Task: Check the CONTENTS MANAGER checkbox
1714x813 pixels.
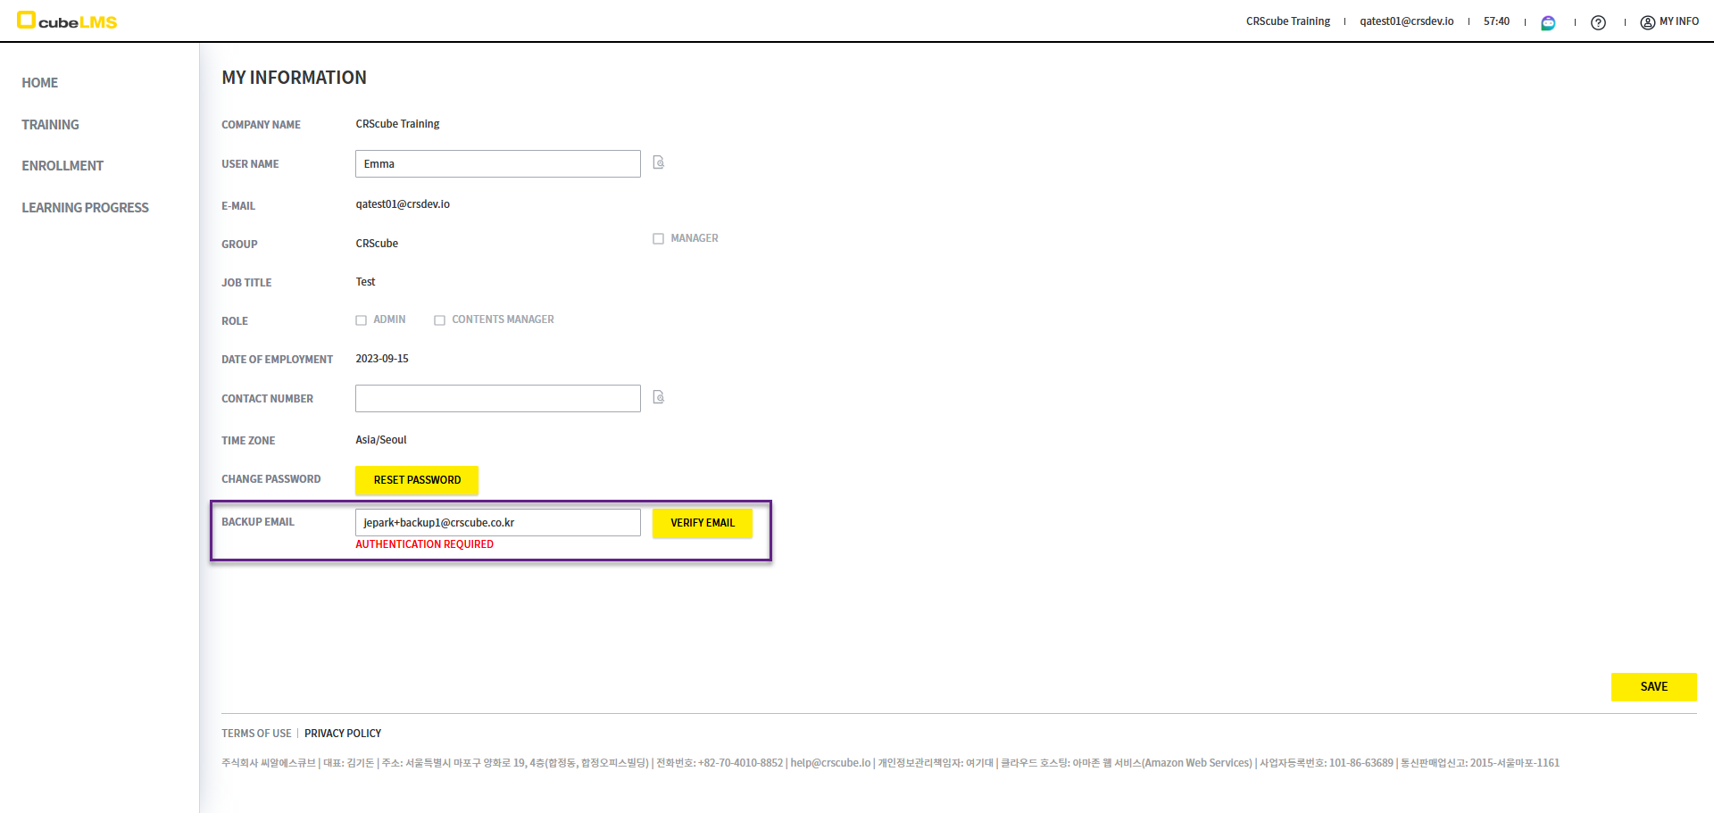Action: (439, 320)
